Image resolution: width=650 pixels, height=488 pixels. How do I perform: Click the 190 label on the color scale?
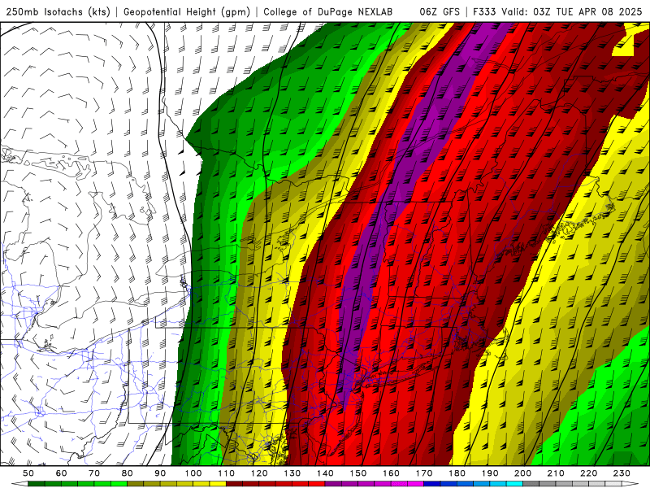click(x=490, y=473)
